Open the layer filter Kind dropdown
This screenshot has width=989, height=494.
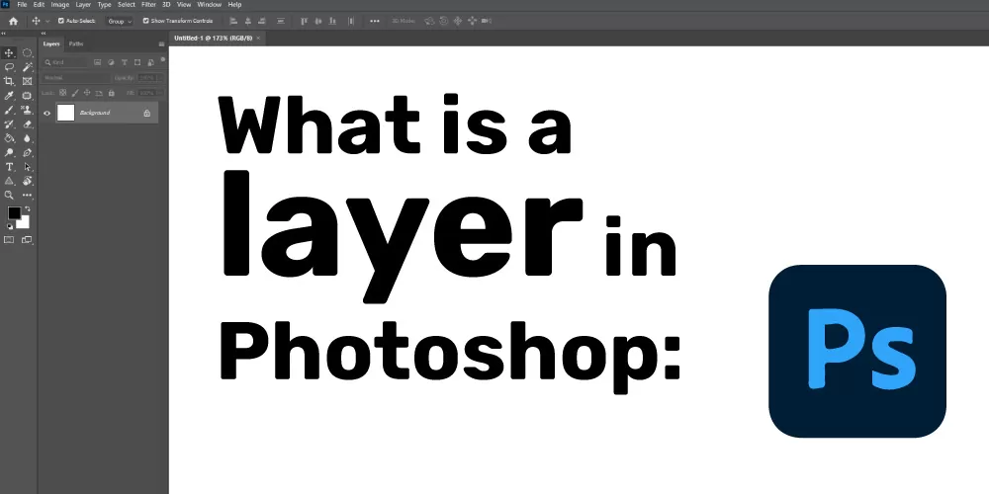pyautogui.click(x=65, y=62)
